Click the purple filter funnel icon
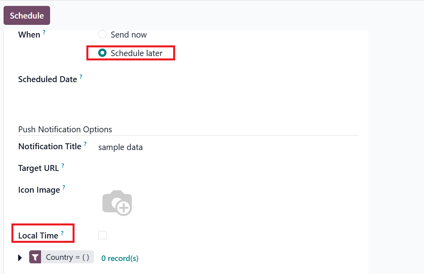 [35, 257]
